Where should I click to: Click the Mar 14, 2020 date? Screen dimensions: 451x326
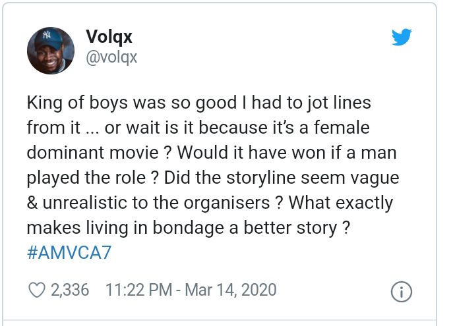[x=233, y=290]
